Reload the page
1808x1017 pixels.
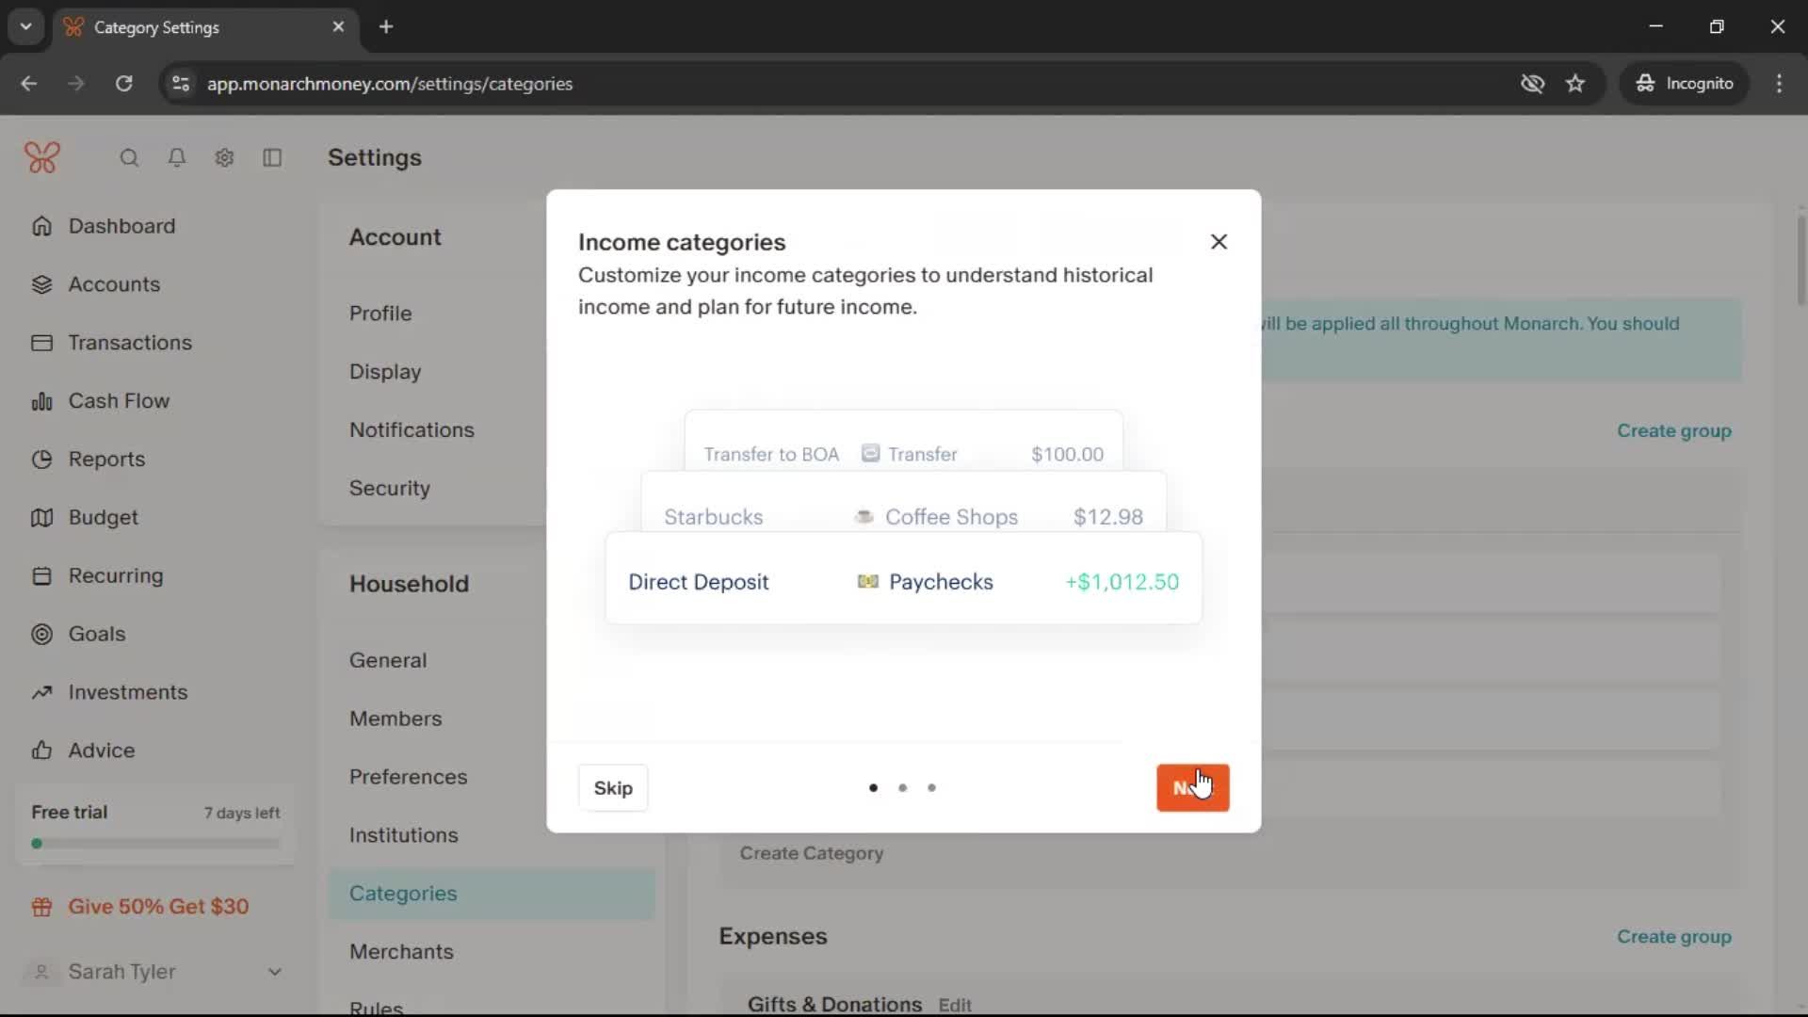pos(123,84)
